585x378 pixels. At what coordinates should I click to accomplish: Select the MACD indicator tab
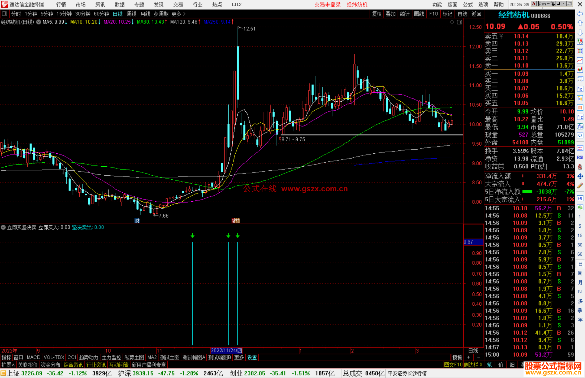[x=34, y=357]
